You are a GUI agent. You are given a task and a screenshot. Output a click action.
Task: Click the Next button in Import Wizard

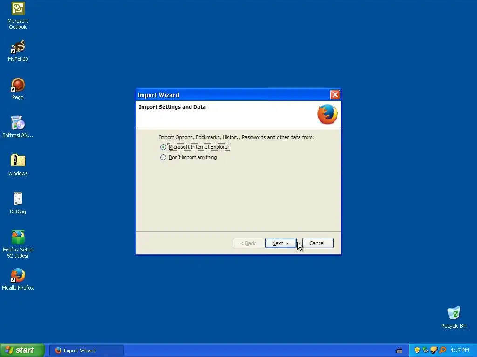click(x=280, y=243)
